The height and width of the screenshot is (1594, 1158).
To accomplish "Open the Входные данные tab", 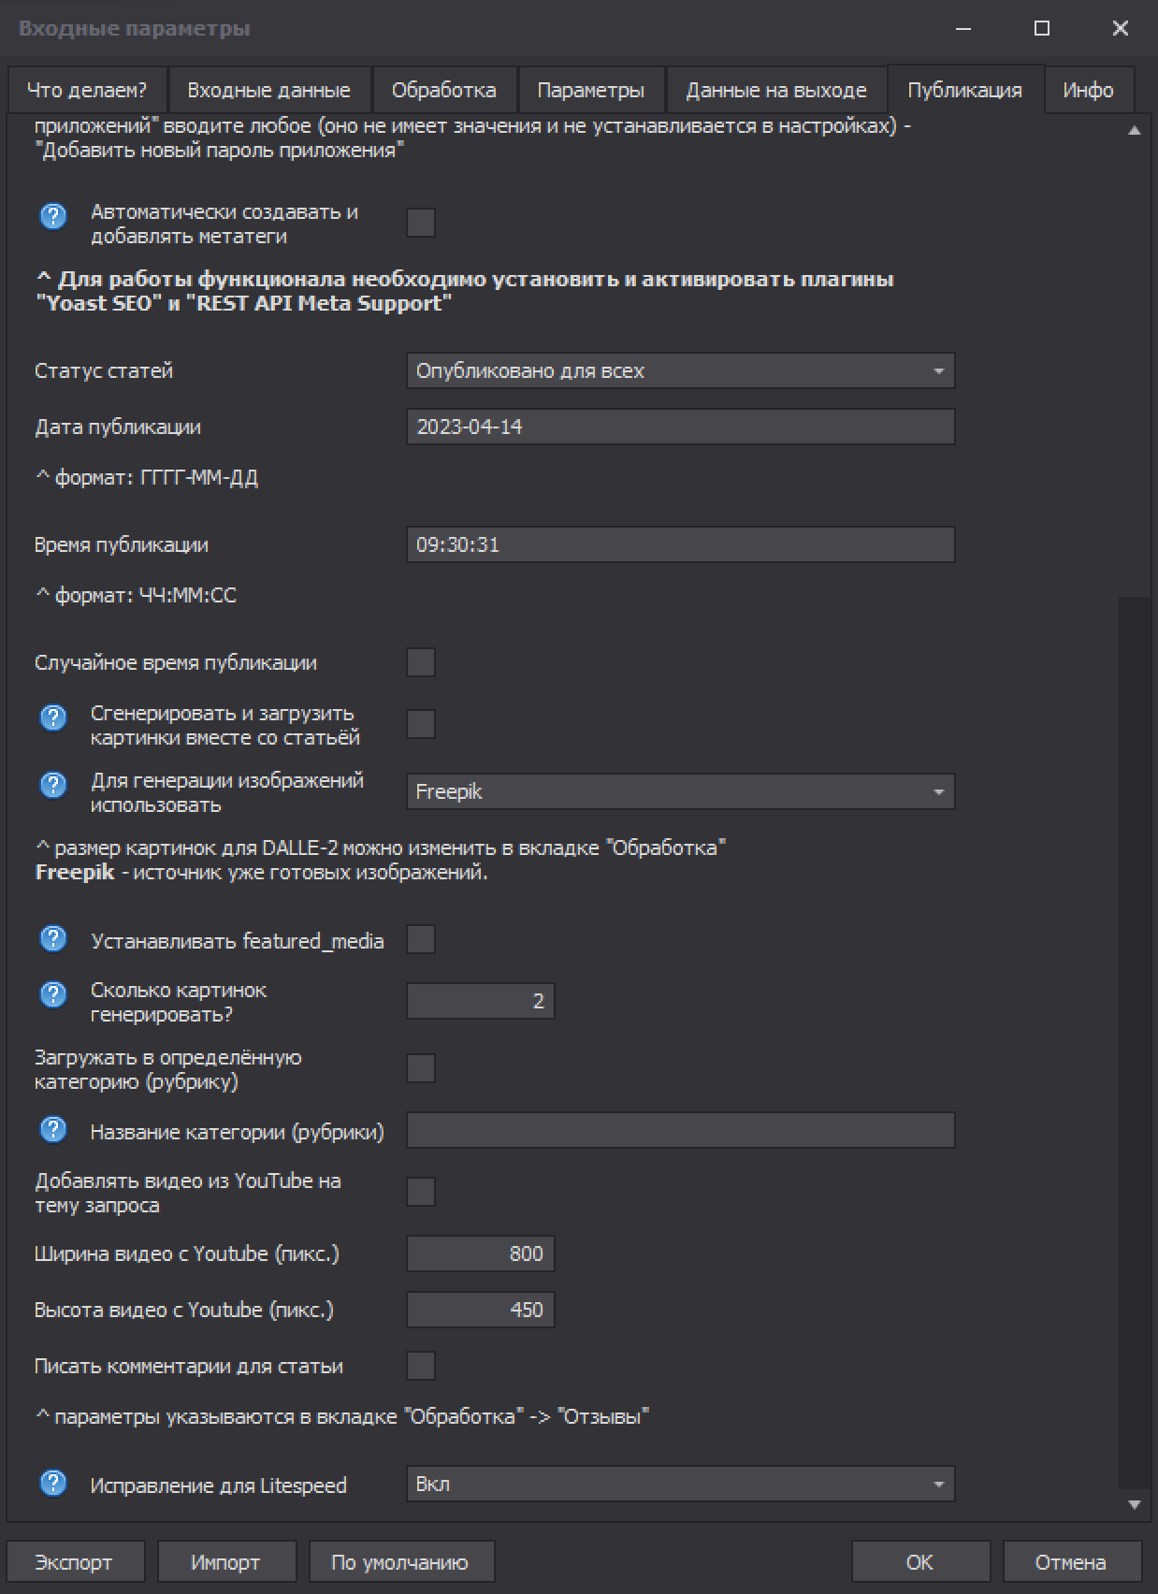I will pos(268,91).
